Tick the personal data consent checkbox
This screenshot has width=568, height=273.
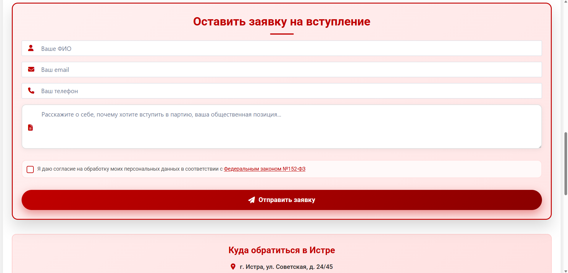[x=30, y=169]
